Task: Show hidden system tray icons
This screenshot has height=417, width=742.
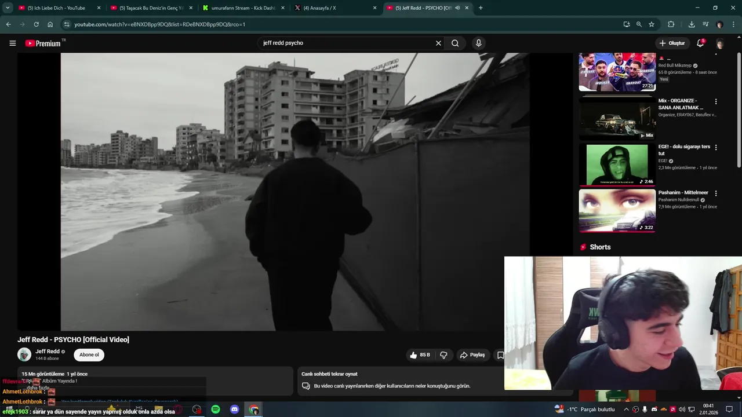Action: coord(626,409)
